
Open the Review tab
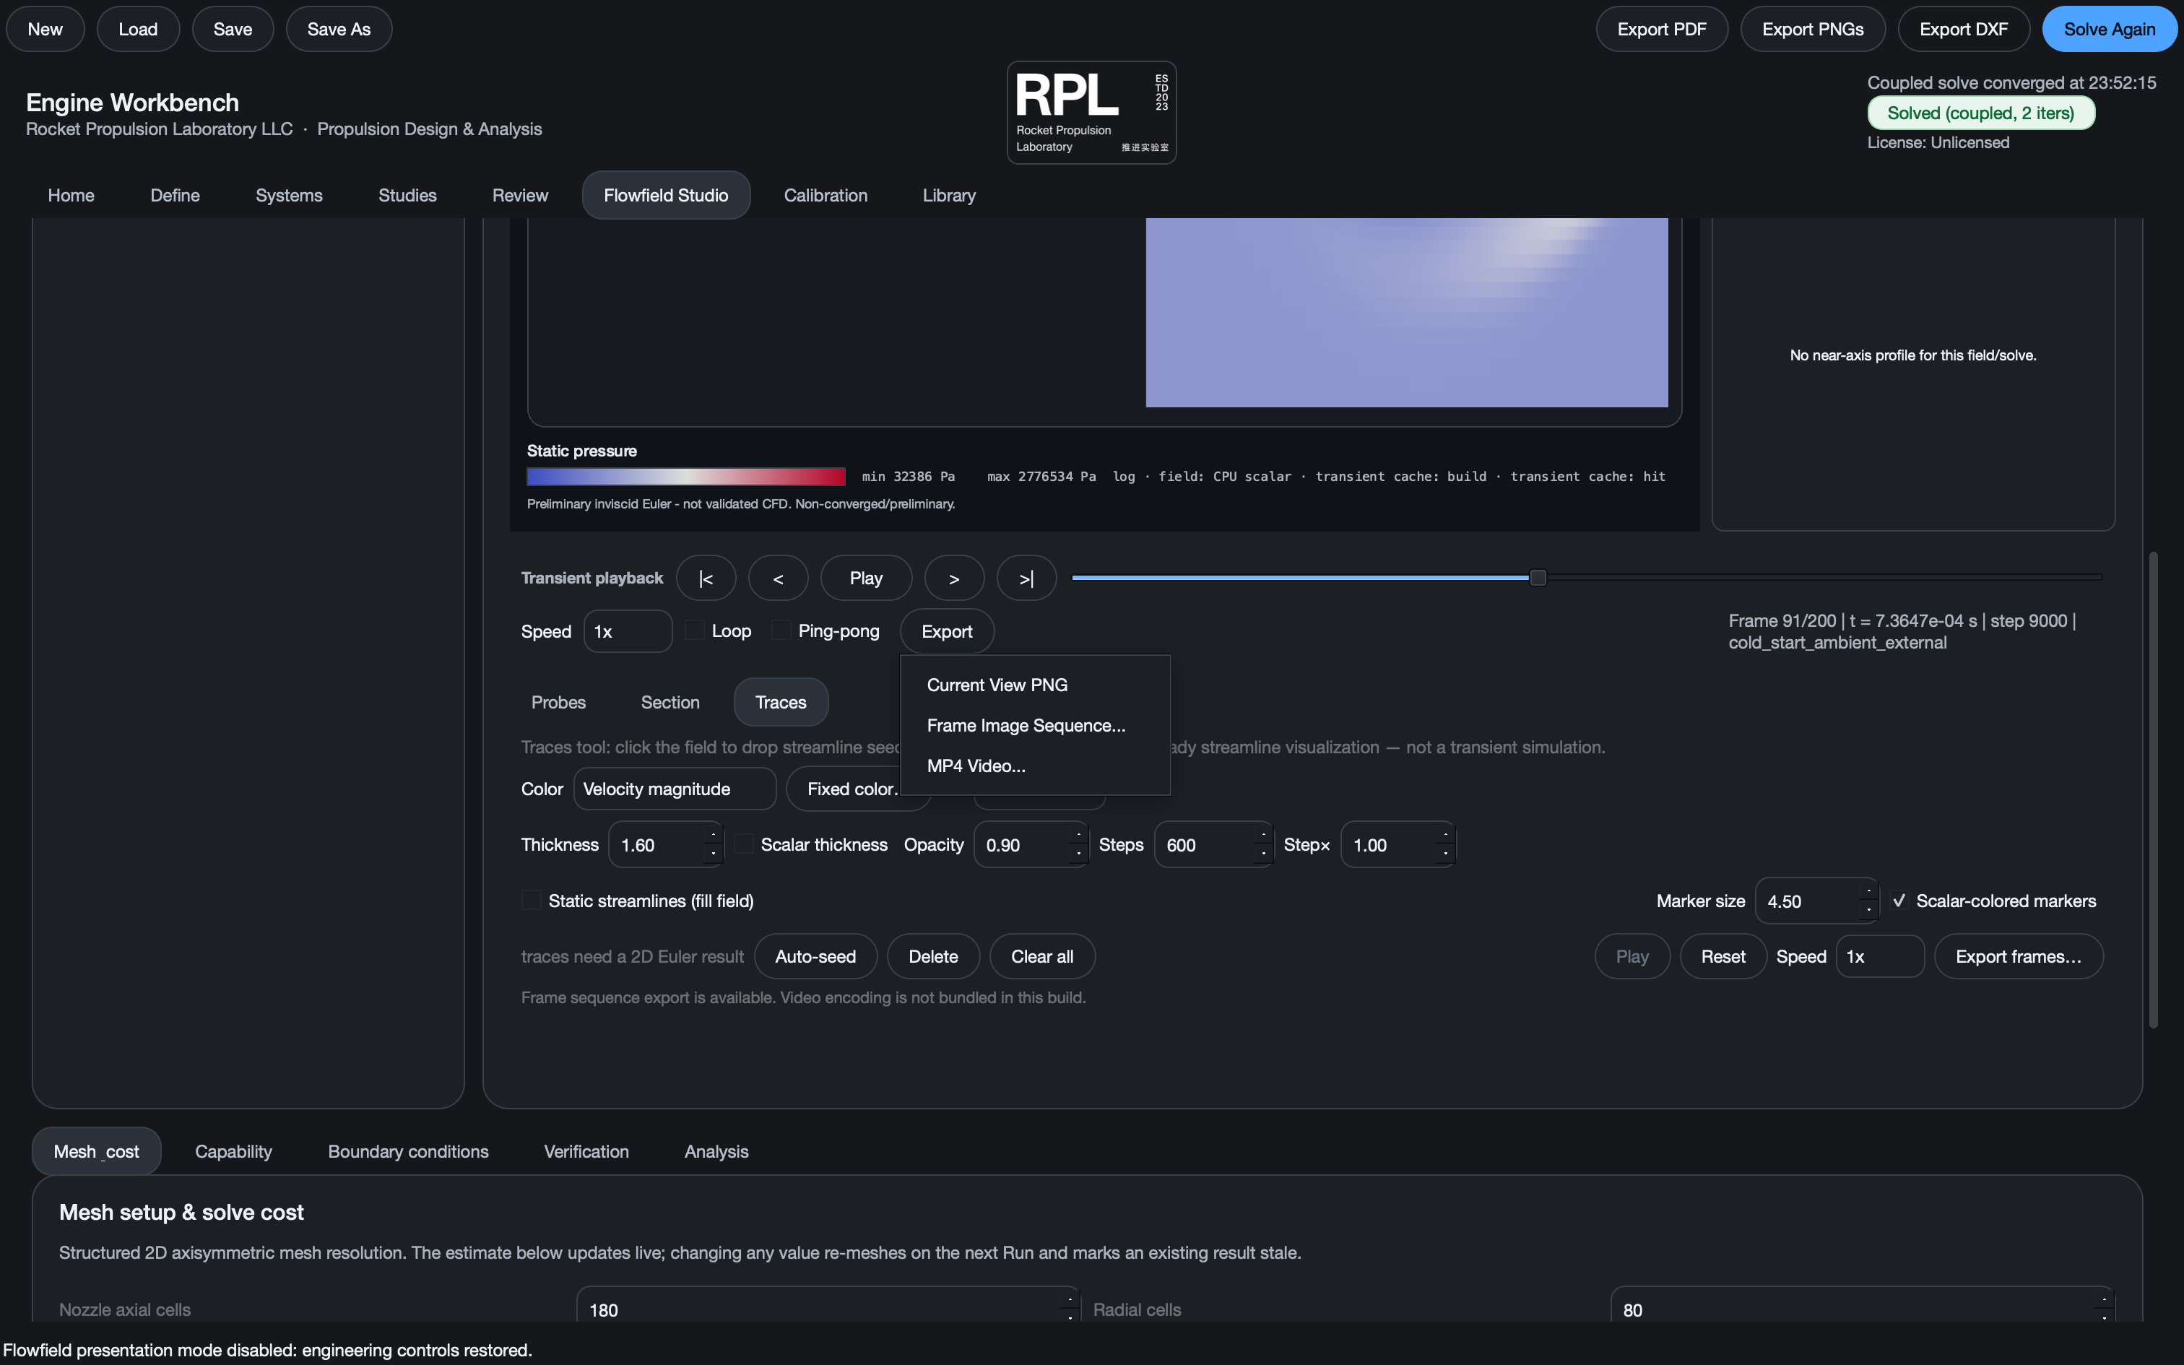coord(520,195)
